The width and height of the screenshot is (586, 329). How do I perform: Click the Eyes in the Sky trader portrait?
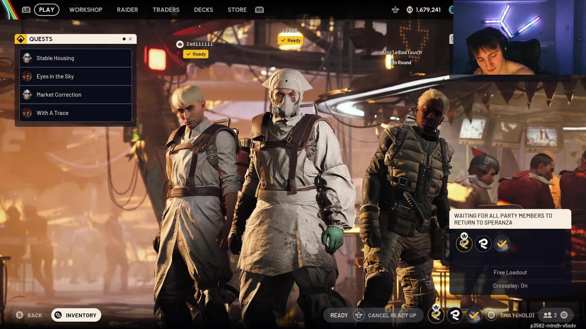coord(27,76)
